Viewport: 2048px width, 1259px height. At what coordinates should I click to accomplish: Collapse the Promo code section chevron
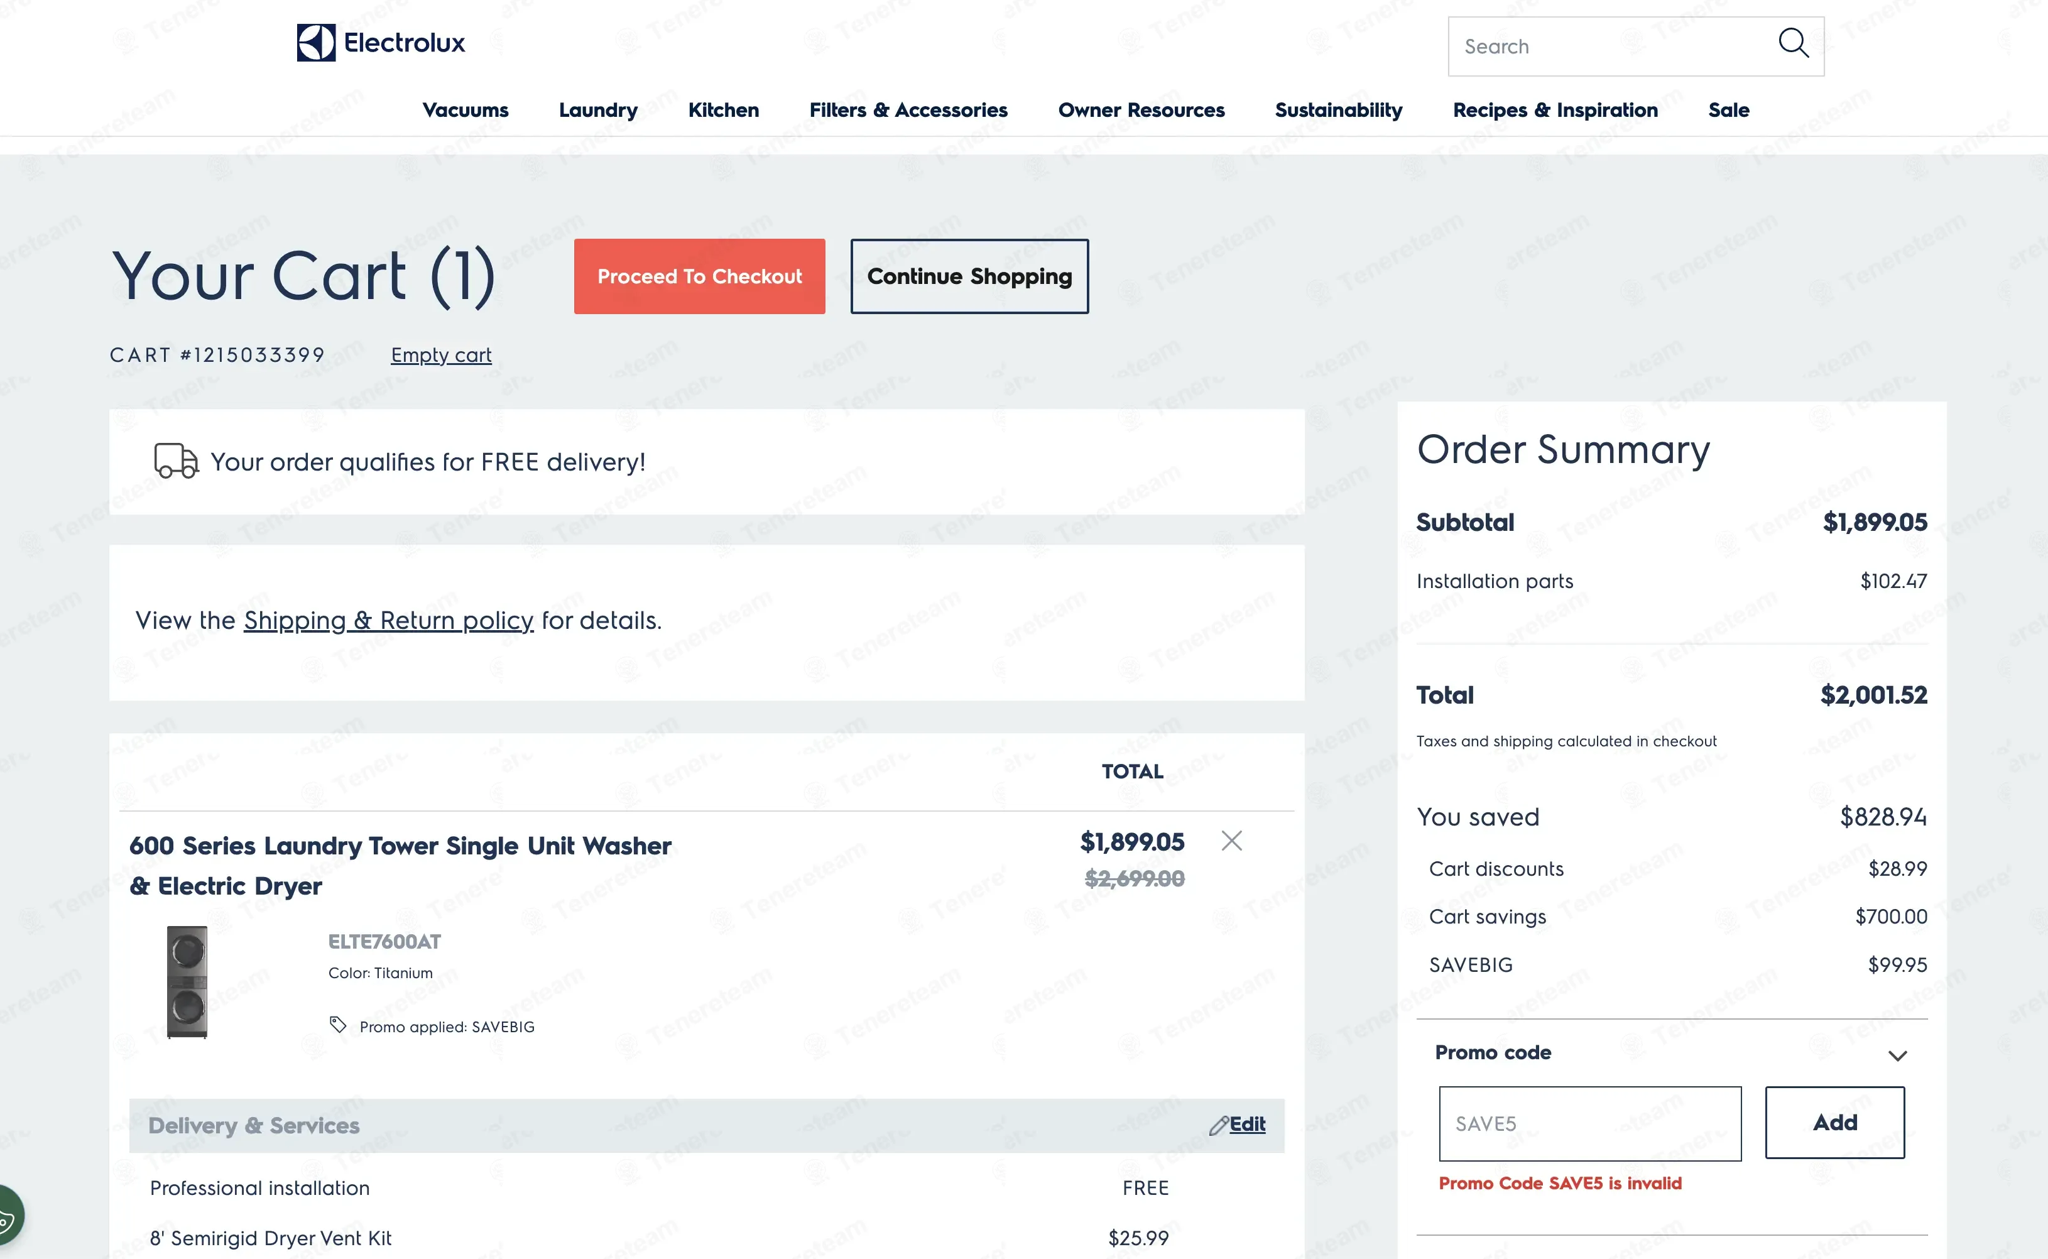pyautogui.click(x=1897, y=1056)
